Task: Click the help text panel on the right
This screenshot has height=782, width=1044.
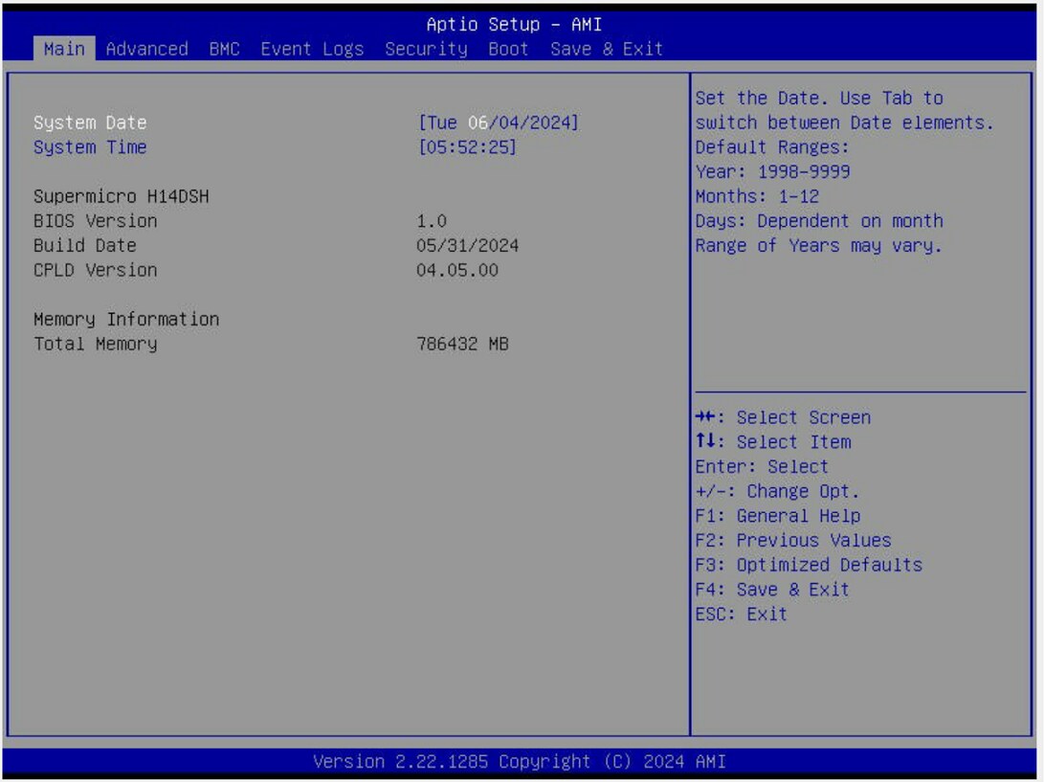Action: (x=856, y=172)
